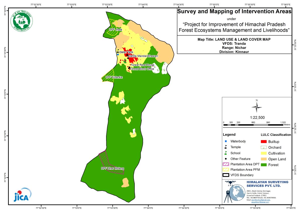
Task: Click the UPF Kutanka map label
Action: (114, 77)
